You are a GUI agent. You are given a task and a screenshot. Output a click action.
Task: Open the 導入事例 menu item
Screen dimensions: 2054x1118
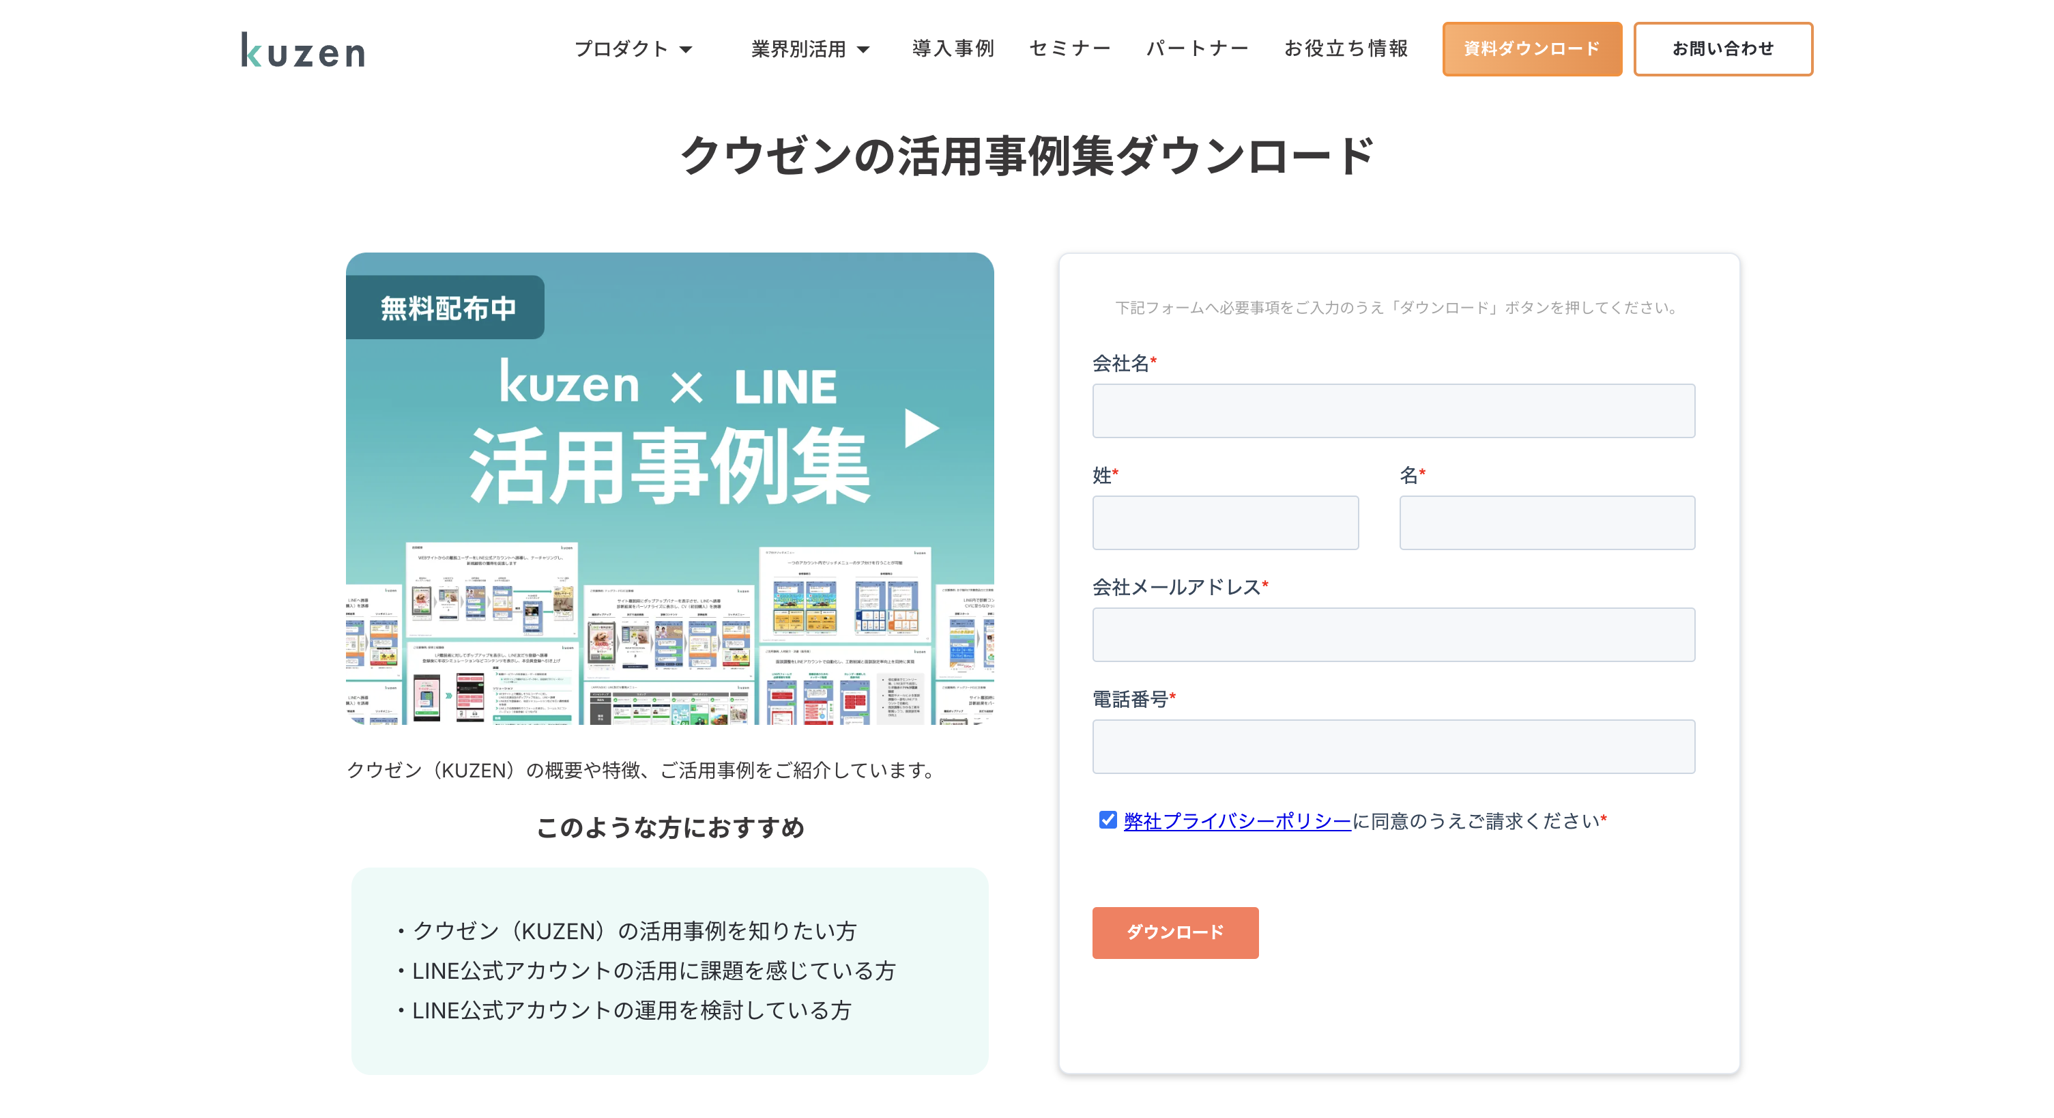[x=953, y=48]
